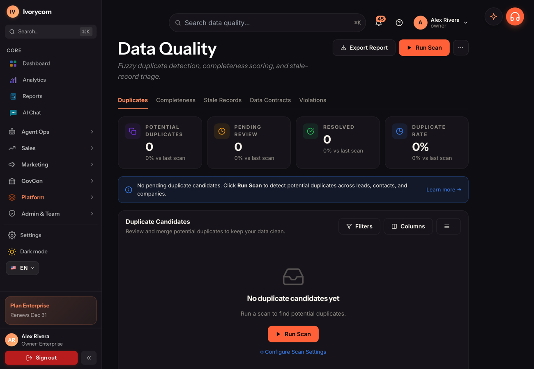The image size is (534, 369).
Task: Click the Analytics bar chart icon
Action: click(13, 80)
